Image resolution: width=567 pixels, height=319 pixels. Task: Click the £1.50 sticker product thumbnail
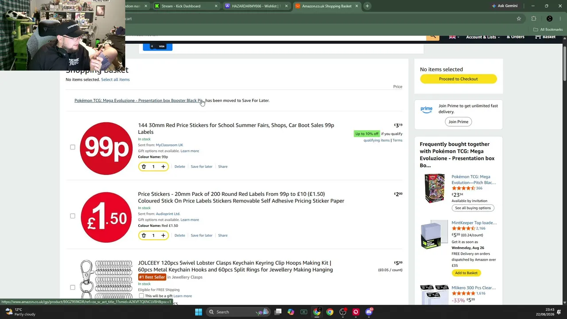pyautogui.click(x=106, y=217)
